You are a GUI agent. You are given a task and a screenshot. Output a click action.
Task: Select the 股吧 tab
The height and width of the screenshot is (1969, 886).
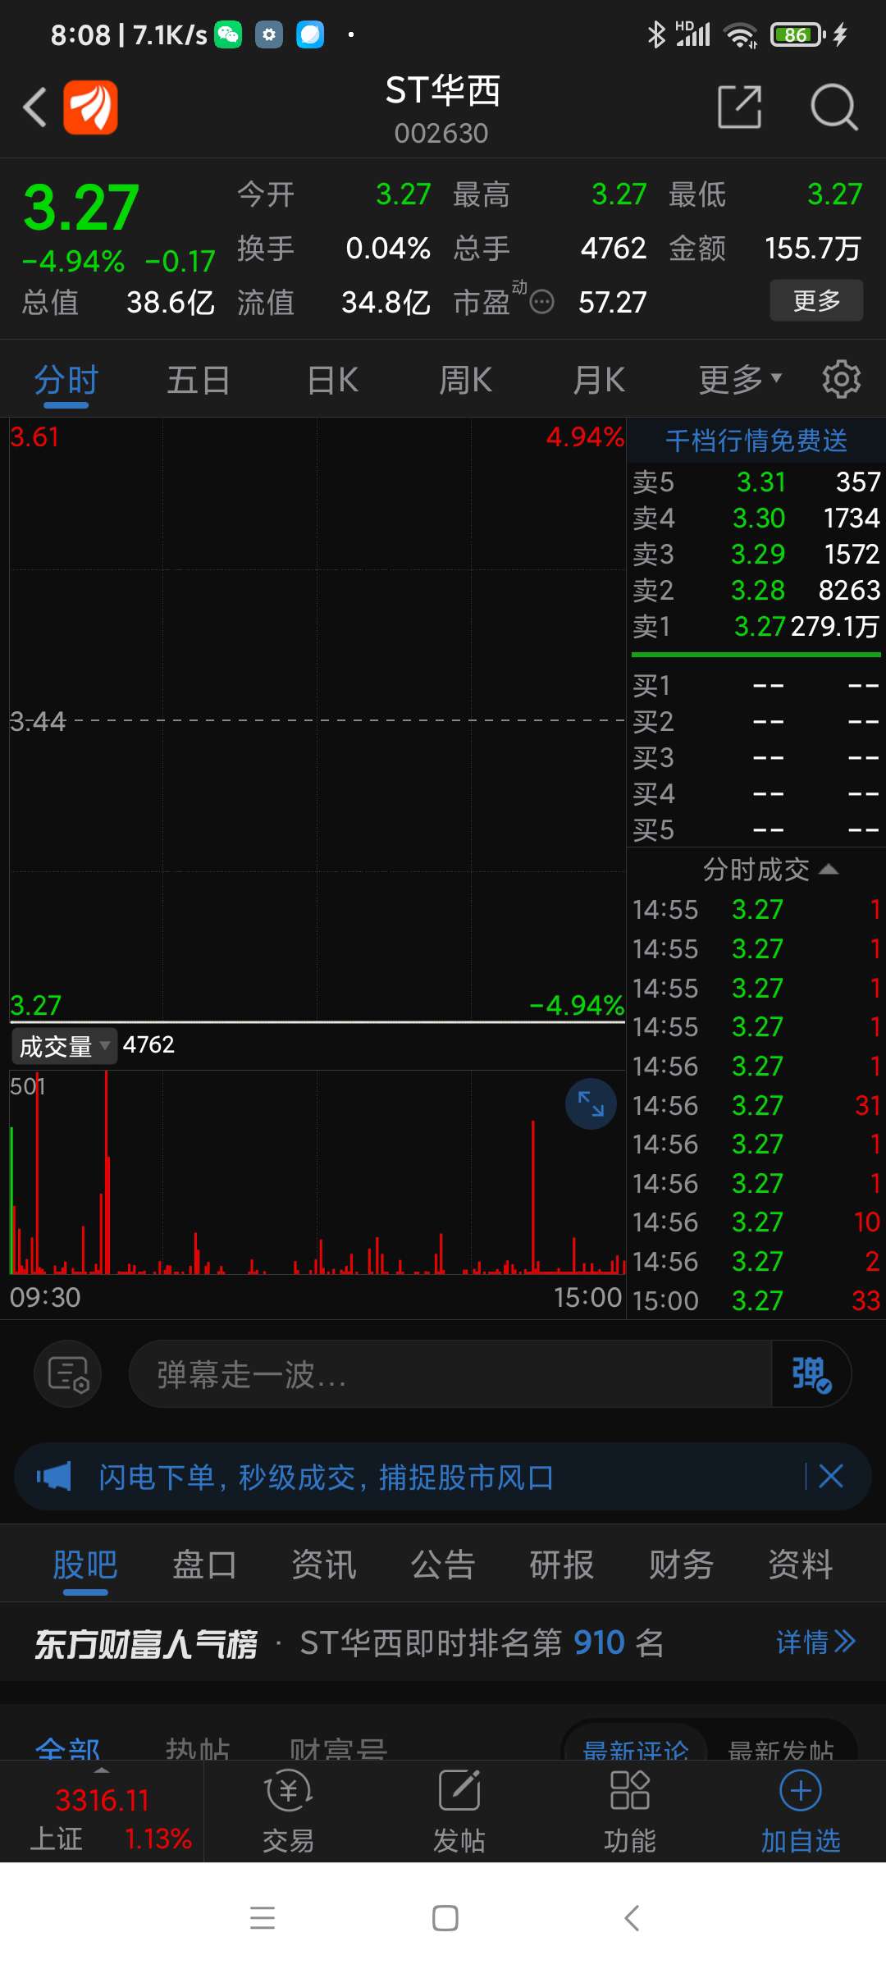pyautogui.click(x=85, y=1565)
